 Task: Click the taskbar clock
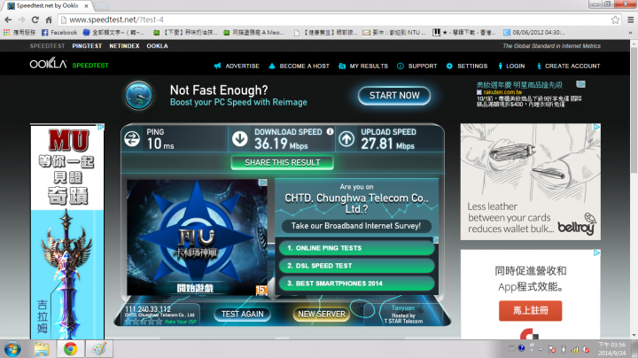pos(612,349)
